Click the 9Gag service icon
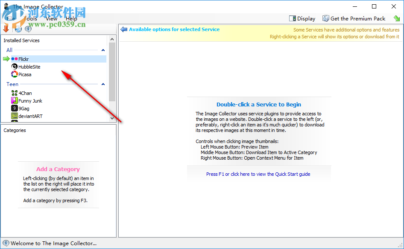The height and width of the screenshot is (249, 404). pos(15,109)
